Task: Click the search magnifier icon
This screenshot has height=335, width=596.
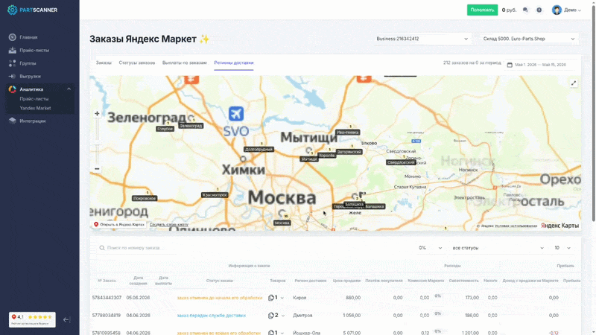Action: (102, 248)
